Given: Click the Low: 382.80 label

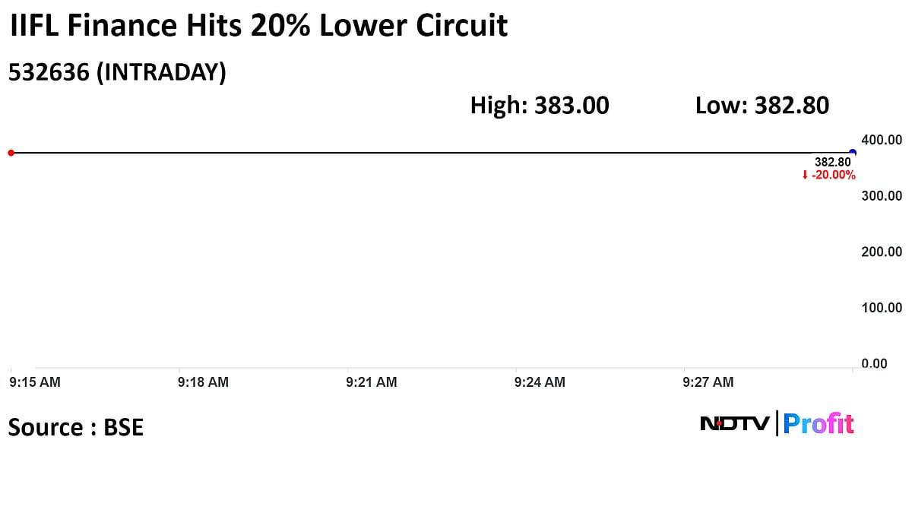Looking at the screenshot, I should tap(762, 106).
